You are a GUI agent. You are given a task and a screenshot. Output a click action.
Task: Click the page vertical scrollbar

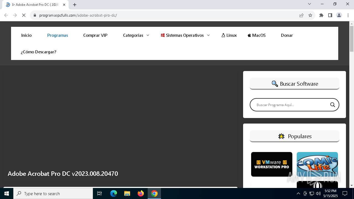(352, 39)
